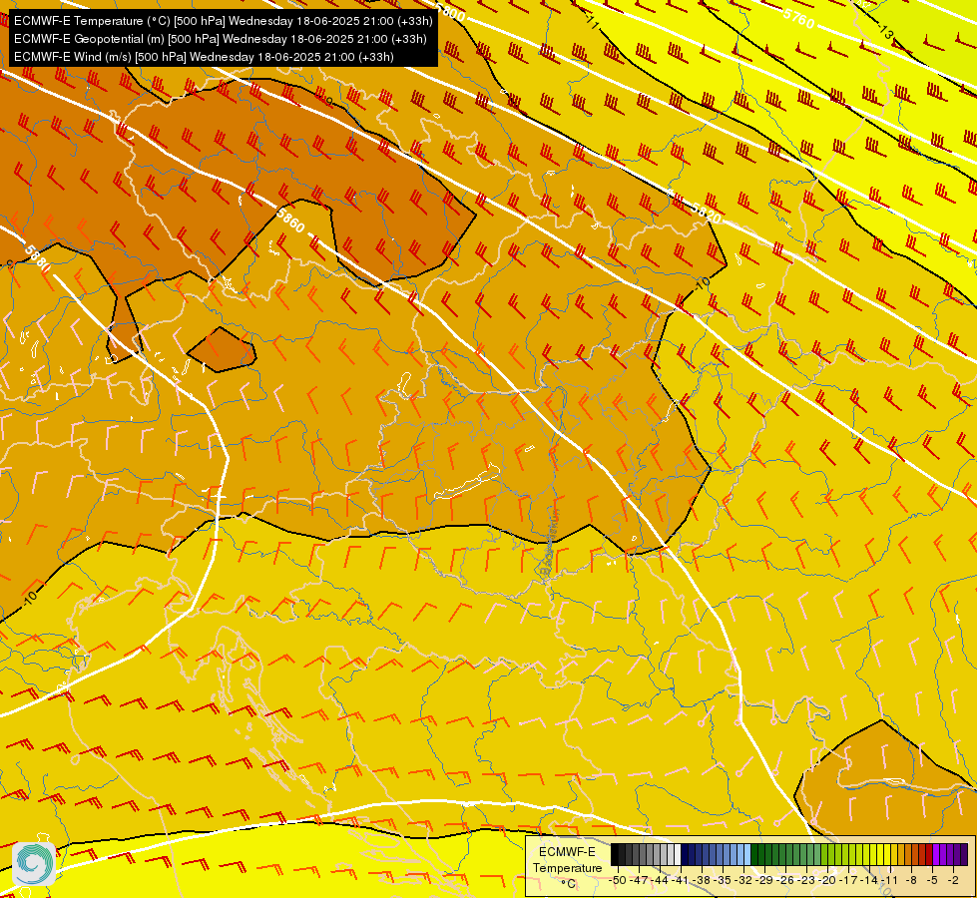This screenshot has height=898, width=977.
Task: Click the -17 legend tick label
Action: pyautogui.click(x=848, y=881)
